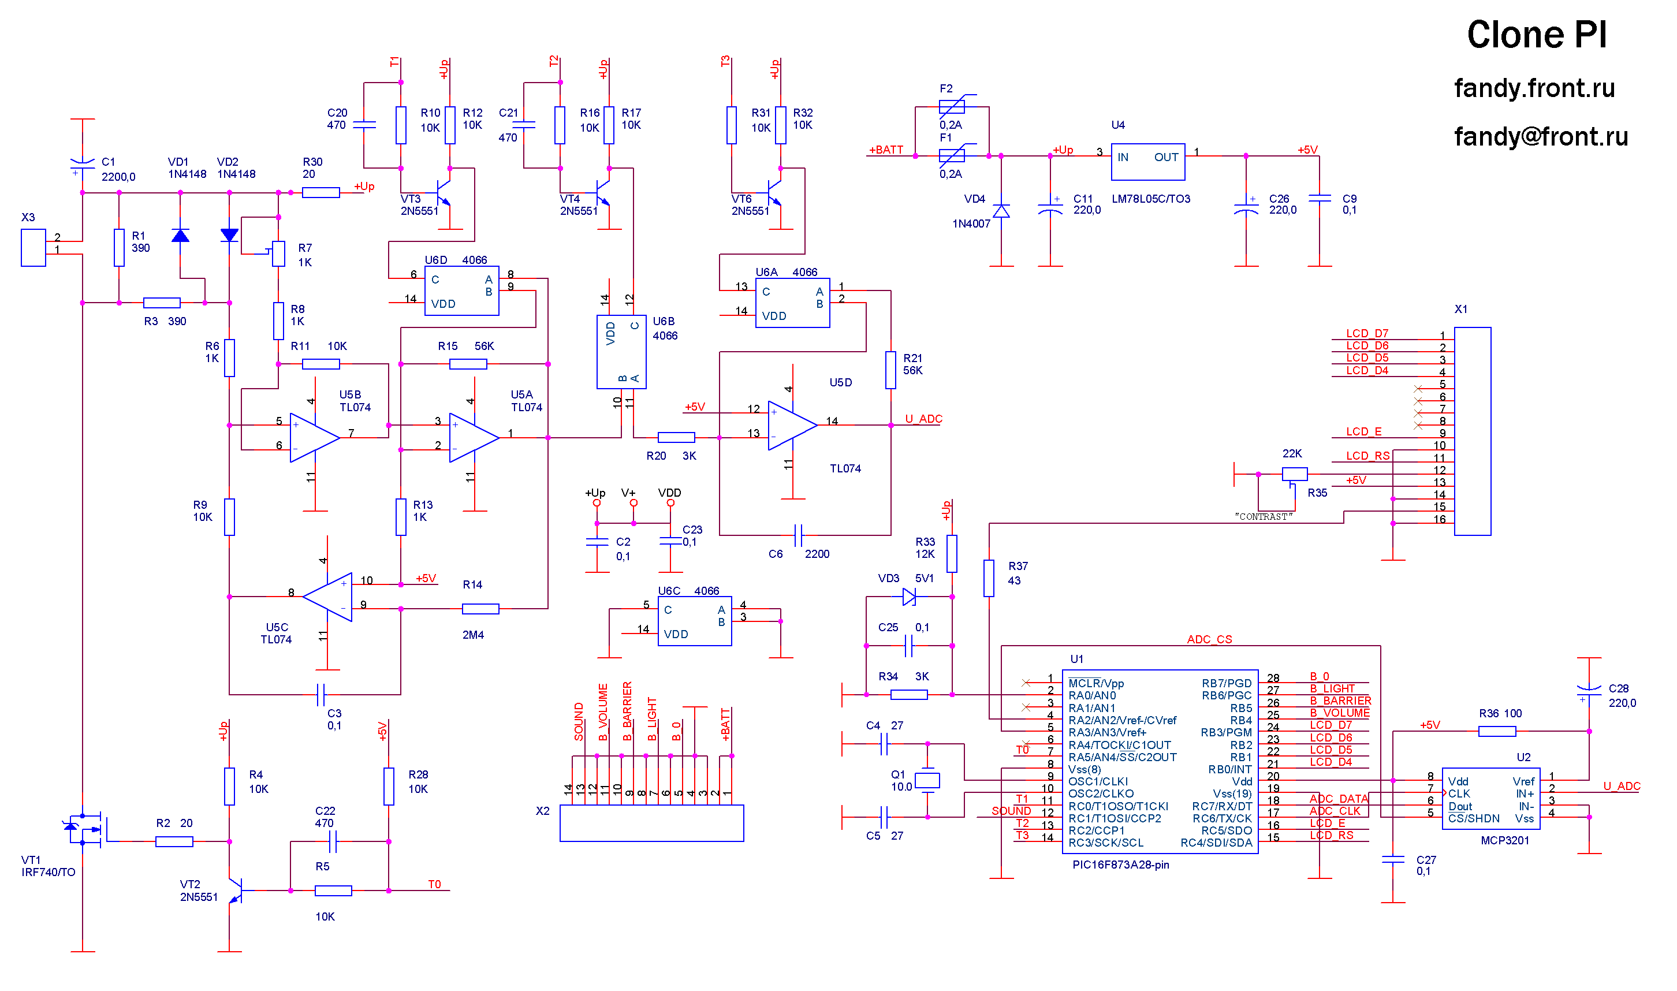Click the VT3 2N5551 transistor symbol
1677x991 pixels.
click(x=444, y=193)
